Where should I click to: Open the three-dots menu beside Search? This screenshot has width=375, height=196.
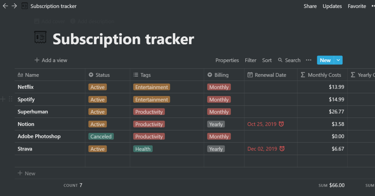309,60
